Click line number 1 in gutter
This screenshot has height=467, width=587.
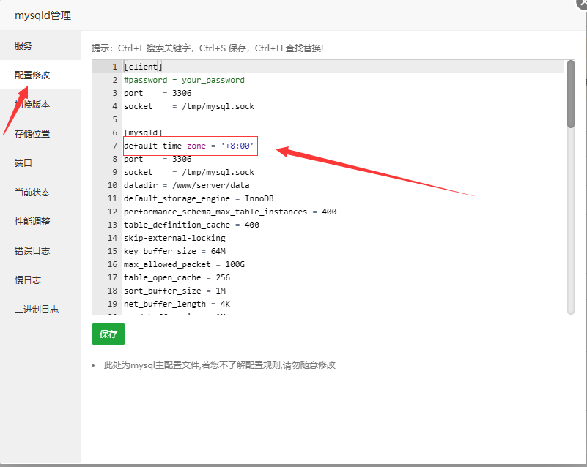[x=114, y=67]
